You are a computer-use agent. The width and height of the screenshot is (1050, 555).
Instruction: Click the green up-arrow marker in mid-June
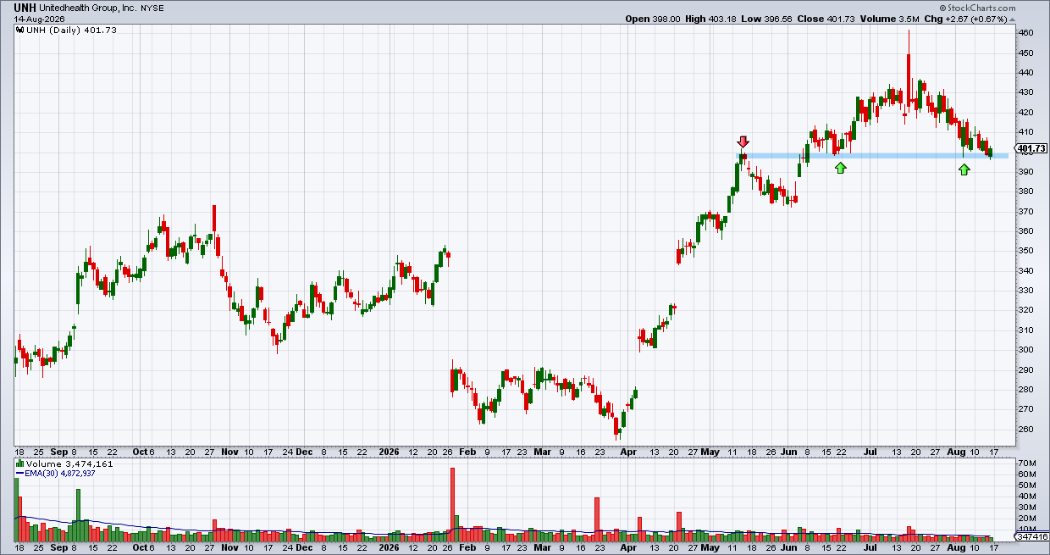click(840, 168)
